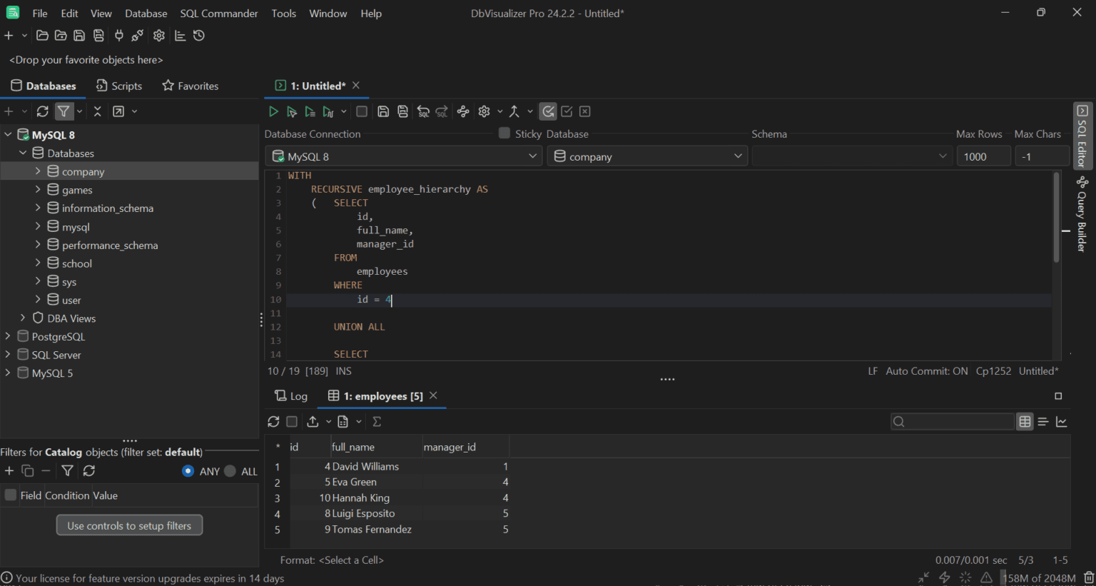Open the Database Connection dropdown showing MySQL 8
Viewport: 1096px width, 586px height.
[x=532, y=156]
